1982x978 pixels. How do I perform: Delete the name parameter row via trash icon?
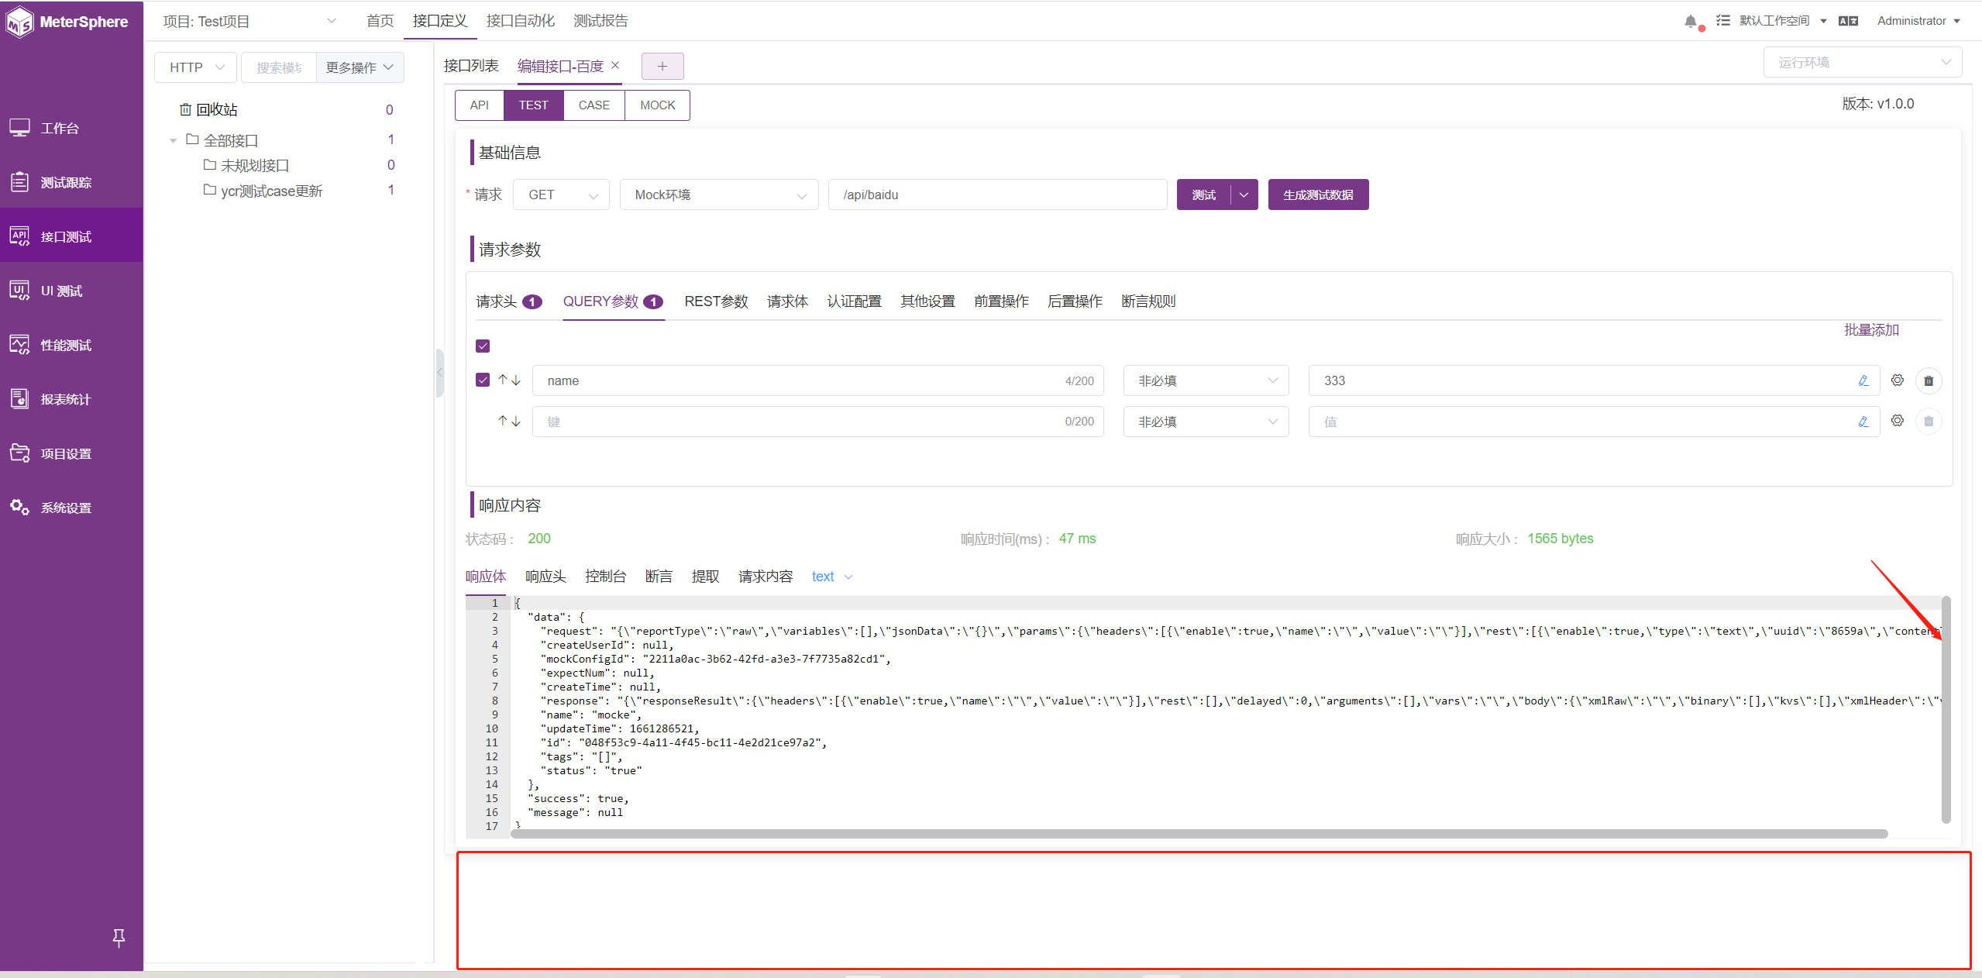pyautogui.click(x=1928, y=381)
